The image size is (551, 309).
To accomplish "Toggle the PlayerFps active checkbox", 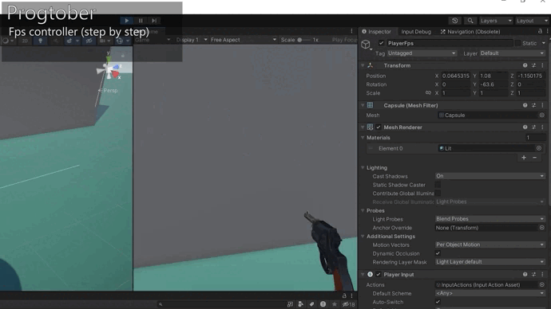I will click(x=381, y=43).
